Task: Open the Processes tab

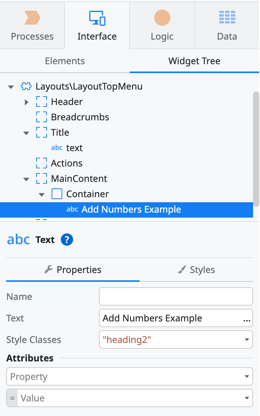Action: pyautogui.click(x=32, y=26)
